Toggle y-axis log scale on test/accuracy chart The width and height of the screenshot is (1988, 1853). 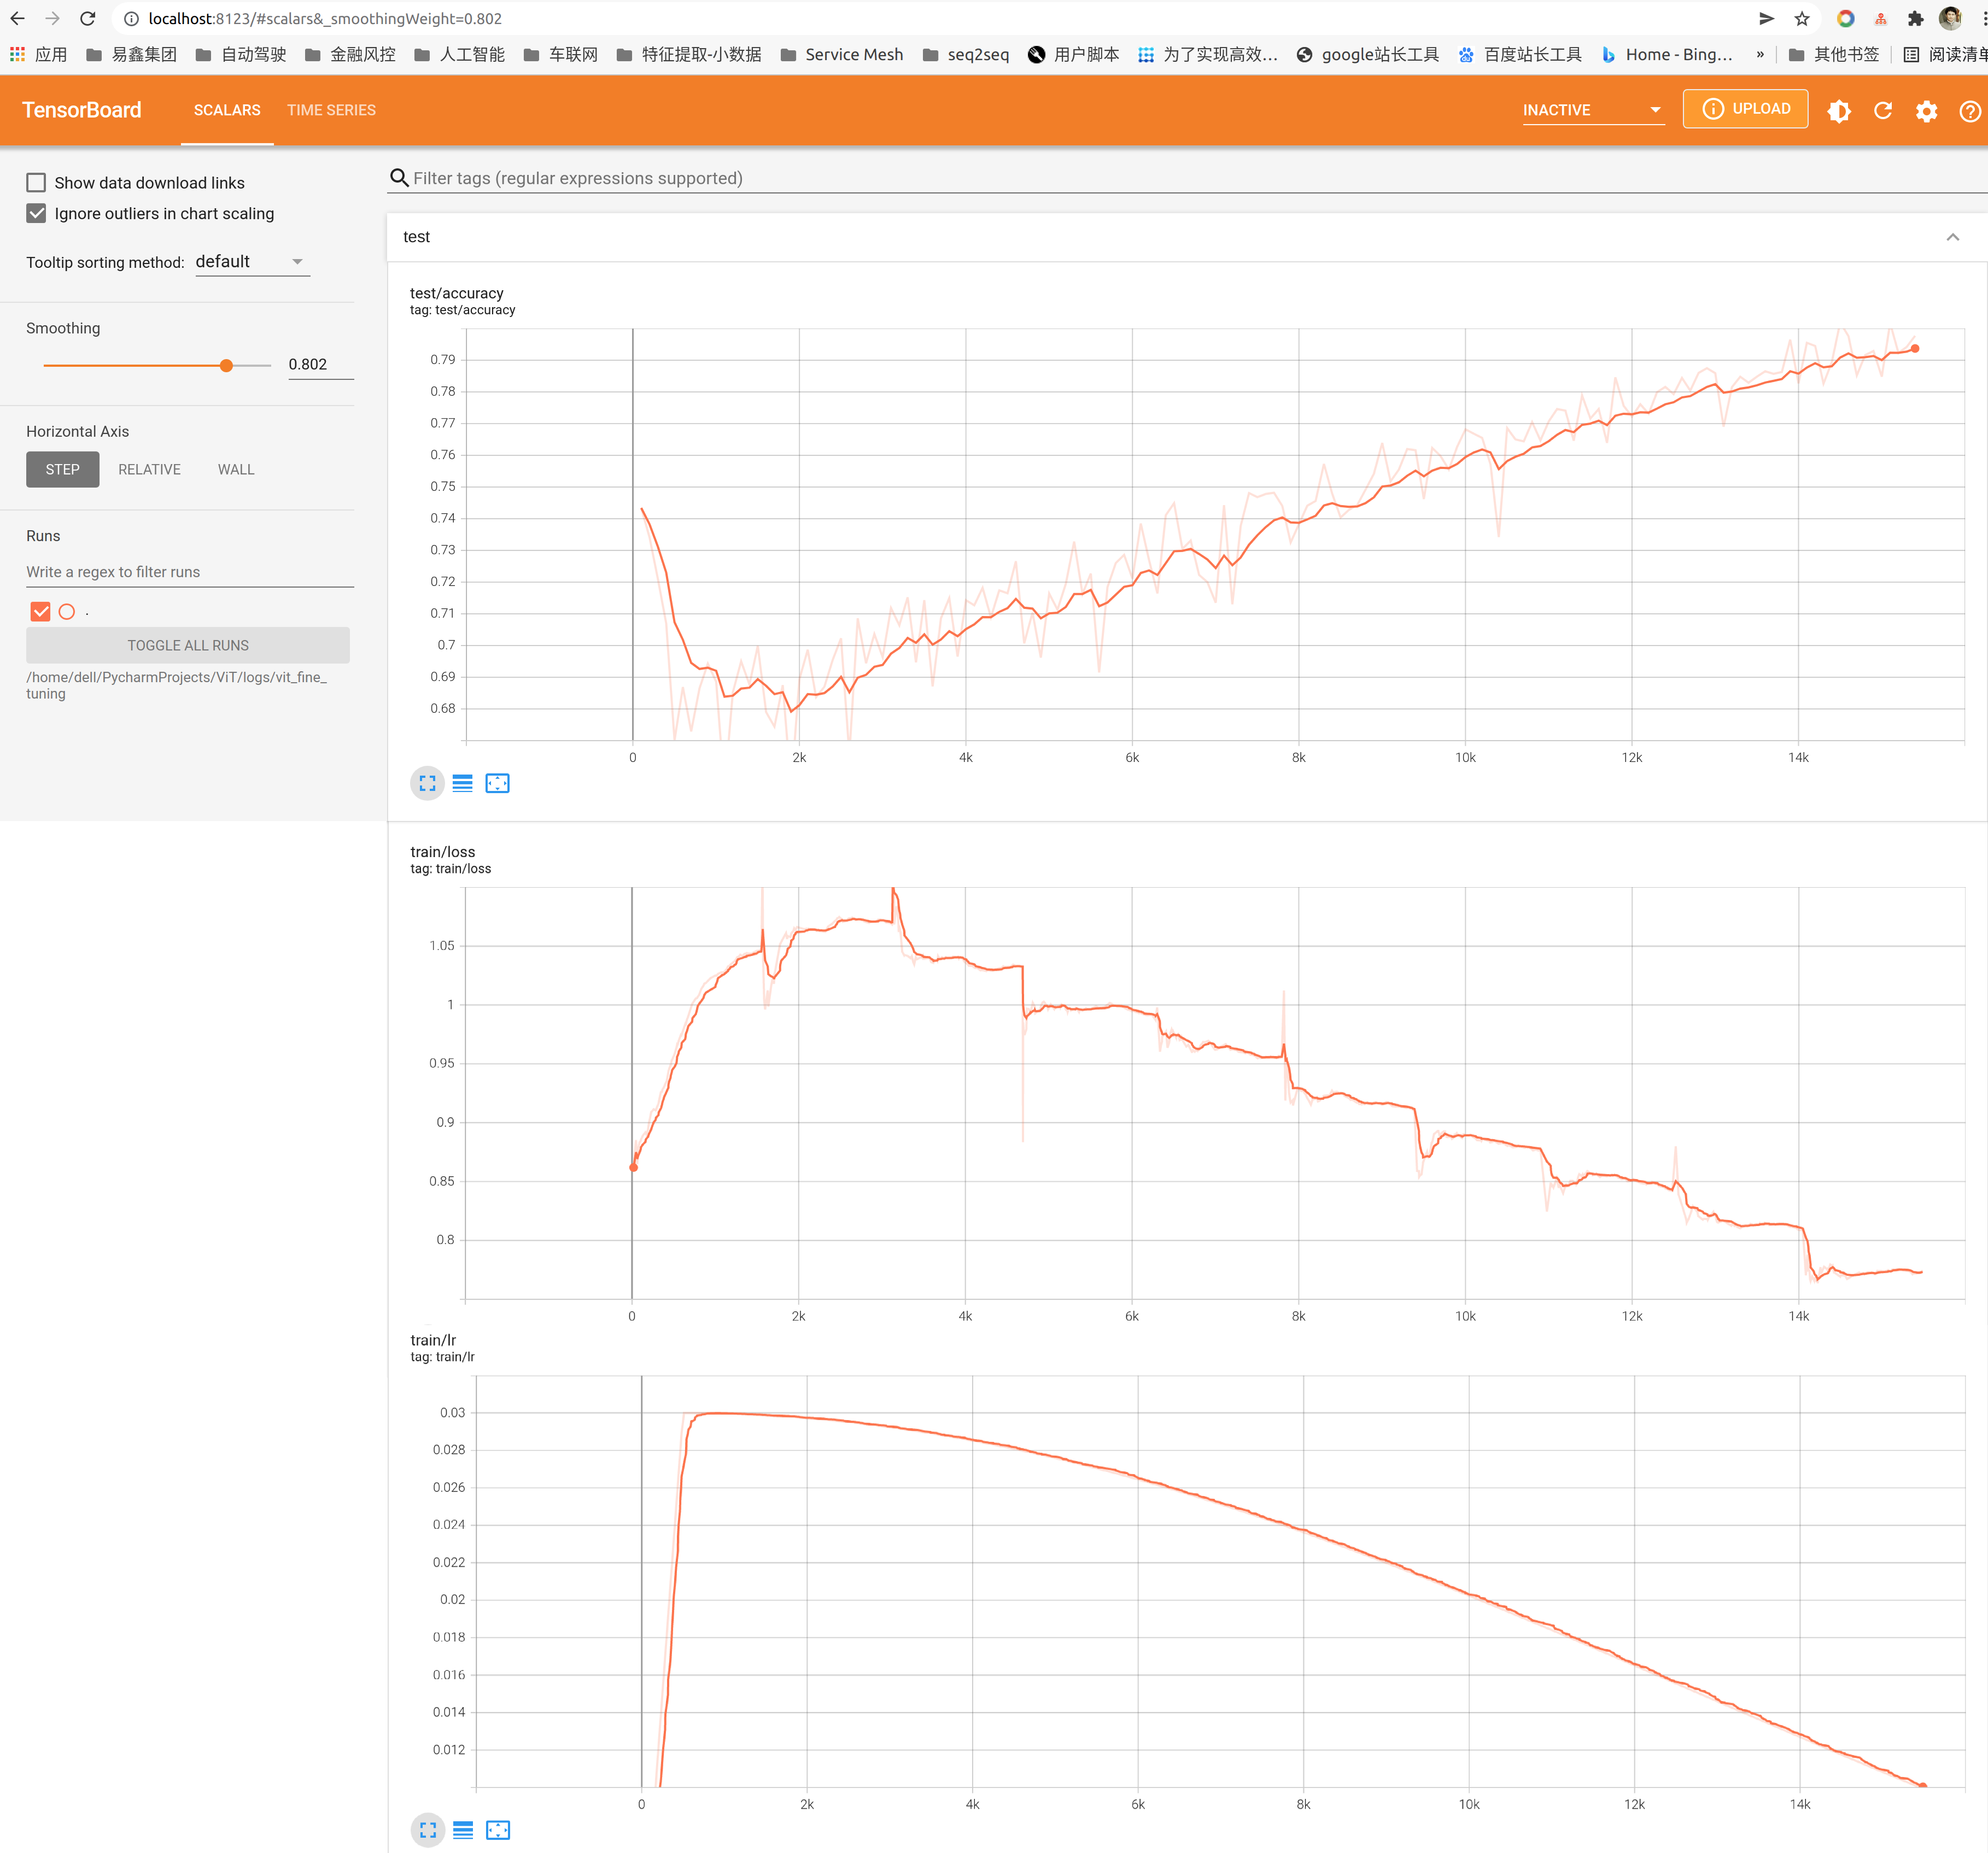462,783
